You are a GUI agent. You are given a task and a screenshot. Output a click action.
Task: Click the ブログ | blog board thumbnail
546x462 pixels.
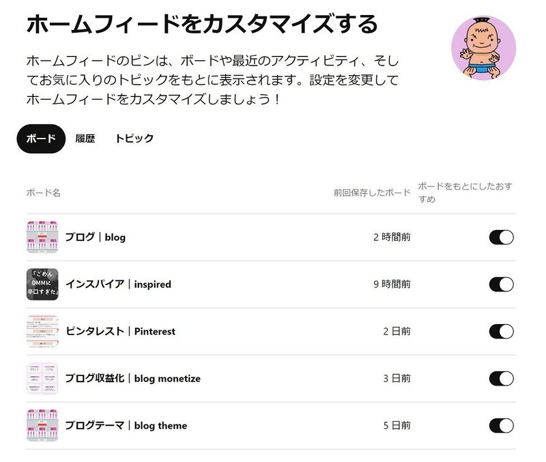pyautogui.click(x=42, y=237)
